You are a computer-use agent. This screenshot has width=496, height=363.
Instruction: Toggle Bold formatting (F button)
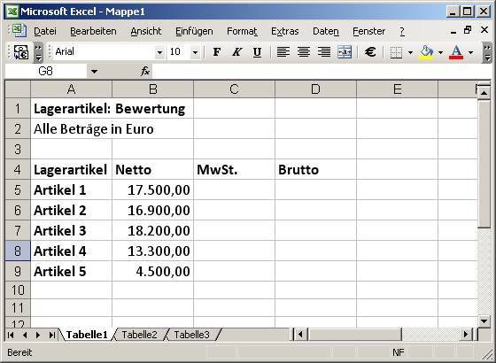(x=217, y=52)
